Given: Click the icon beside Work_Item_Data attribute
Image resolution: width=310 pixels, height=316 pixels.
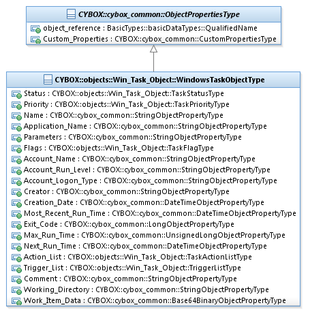Looking at the screenshot, I should pyautogui.click(x=16, y=301).
